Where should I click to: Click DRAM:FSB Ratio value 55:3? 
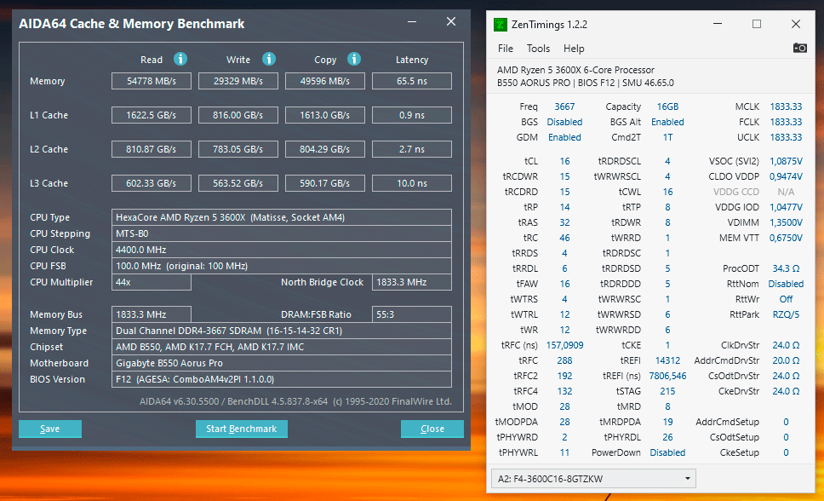[412, 314]
